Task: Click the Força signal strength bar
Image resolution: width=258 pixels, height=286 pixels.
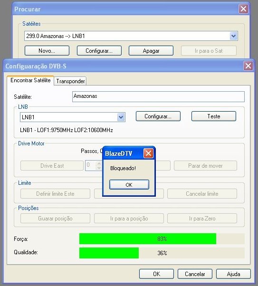Action: [x=162, y=239]
